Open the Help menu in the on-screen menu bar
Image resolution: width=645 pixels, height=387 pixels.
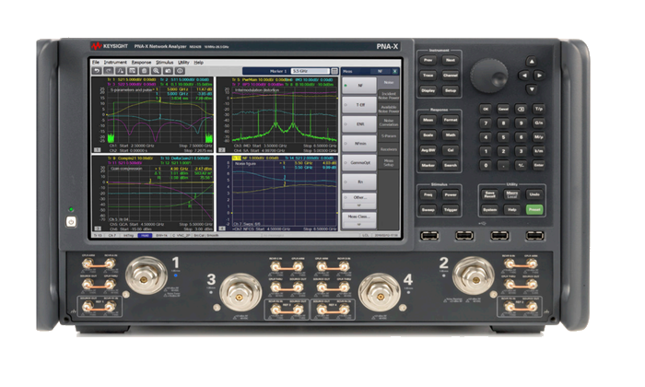[199, 63]
